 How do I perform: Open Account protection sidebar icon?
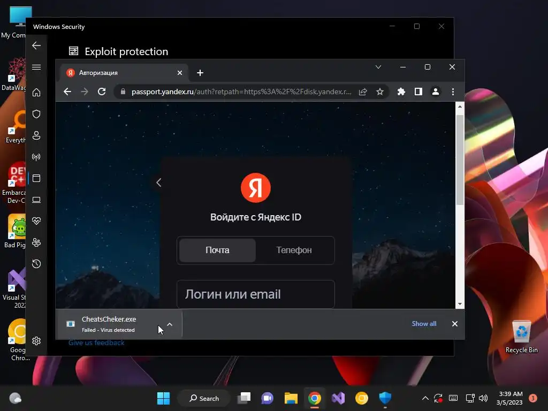click(x=36, y=135)
